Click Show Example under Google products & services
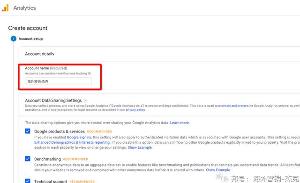The width and height of the screenshot is (300, 183). pyautogui.click(x=140, y=147)
